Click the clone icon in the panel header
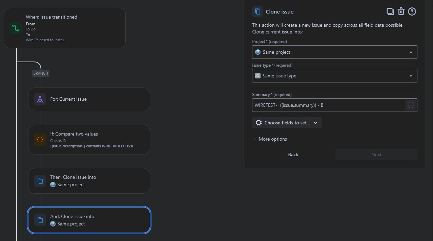The height and width of the screenshot is (241, 433). 257,11
